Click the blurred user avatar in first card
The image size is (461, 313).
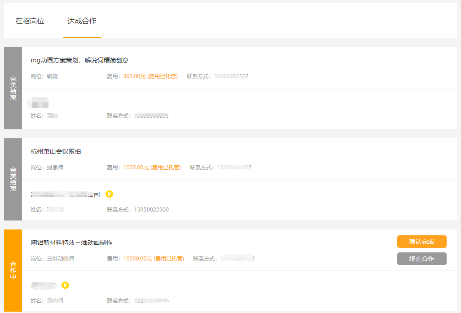(x=38, y=102)
